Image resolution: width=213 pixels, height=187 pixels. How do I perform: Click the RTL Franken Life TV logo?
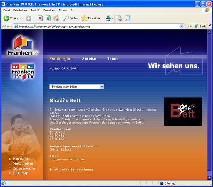(x=23, y=72)
